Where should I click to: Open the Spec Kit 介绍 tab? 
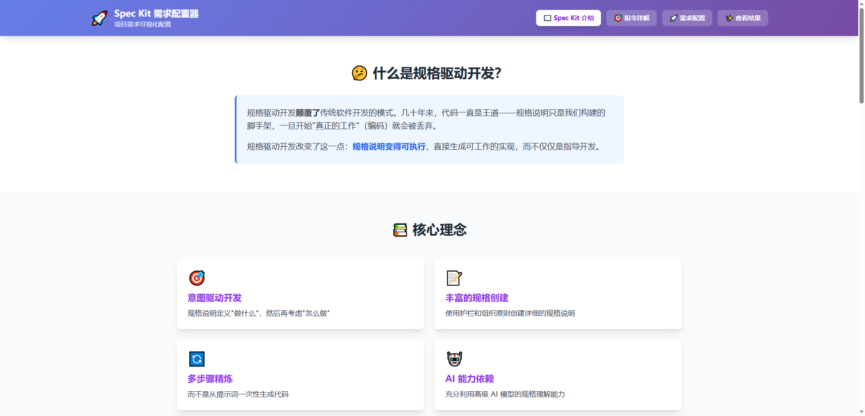(x=569, y=18)
